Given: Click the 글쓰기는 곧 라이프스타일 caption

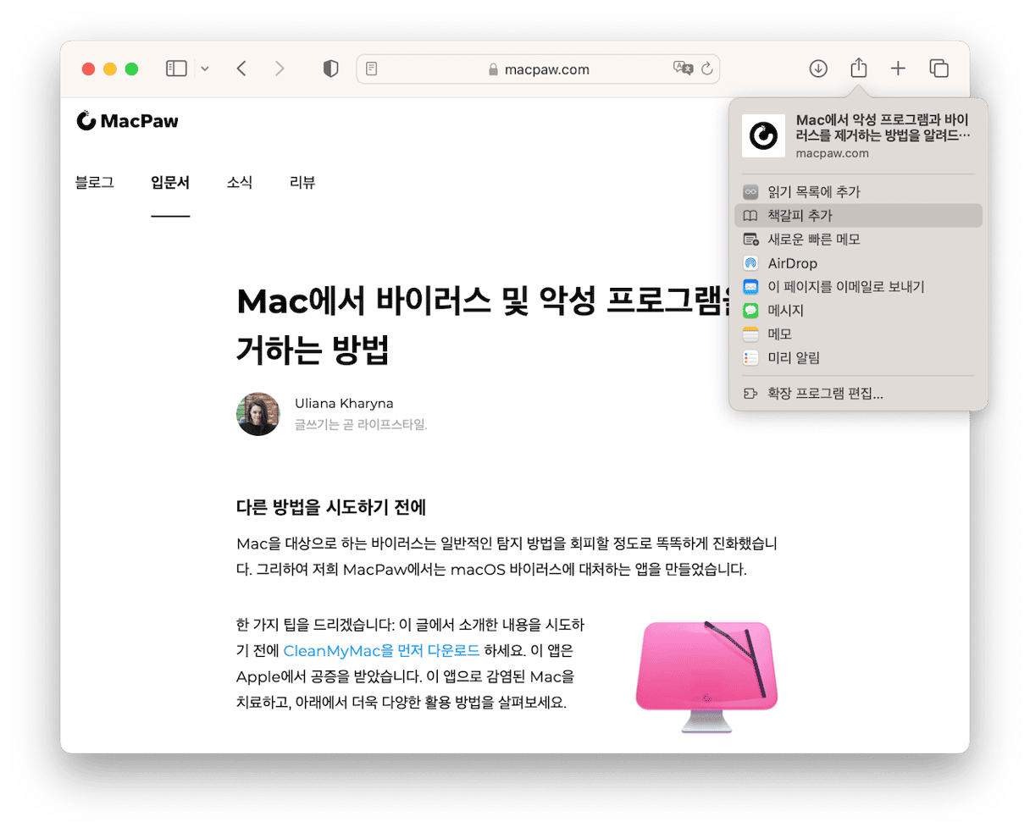Looking at the screenshot, I should click(361, 425).
